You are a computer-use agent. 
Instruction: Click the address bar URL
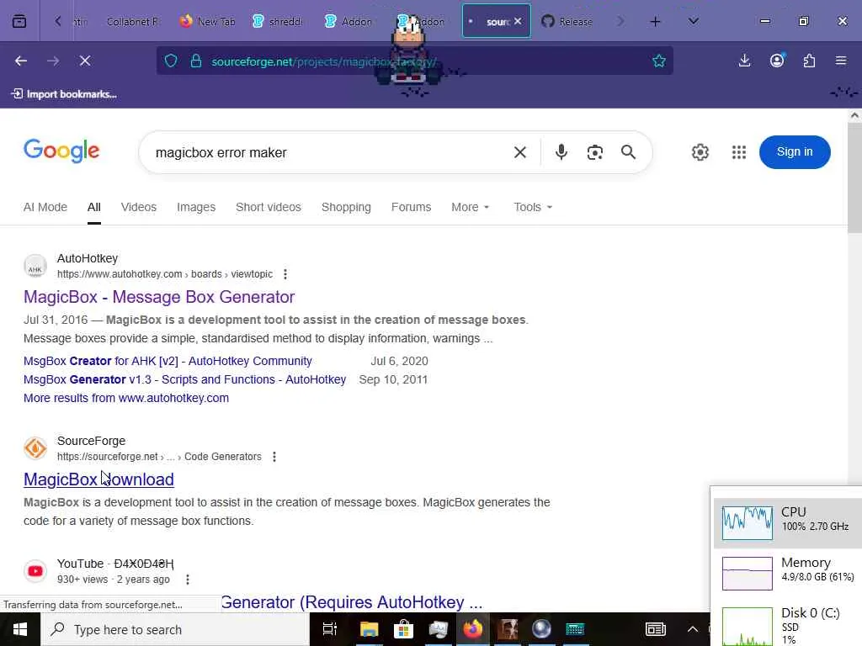[324, 61]
